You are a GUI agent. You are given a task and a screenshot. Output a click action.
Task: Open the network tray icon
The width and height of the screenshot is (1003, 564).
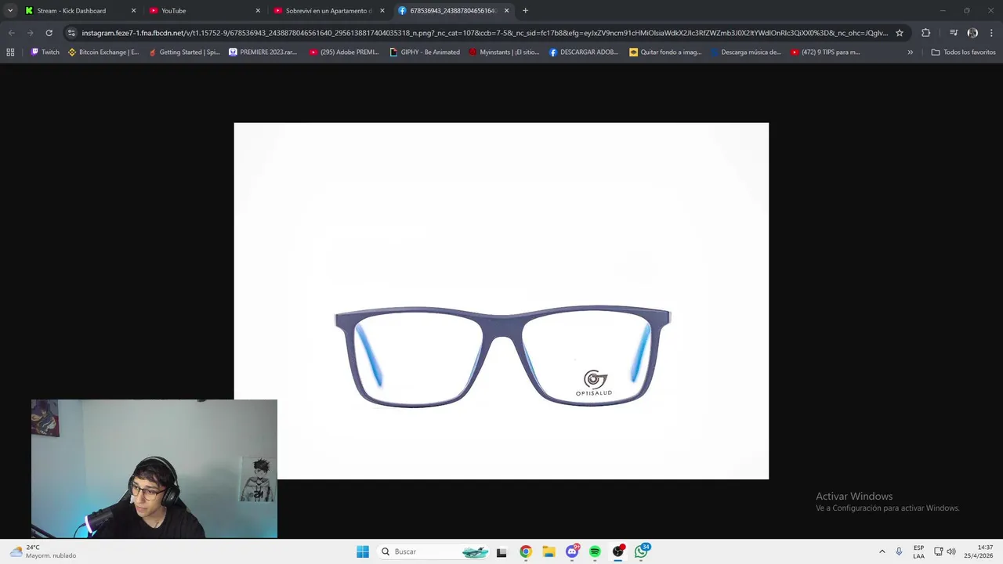(x=939, y=551)
